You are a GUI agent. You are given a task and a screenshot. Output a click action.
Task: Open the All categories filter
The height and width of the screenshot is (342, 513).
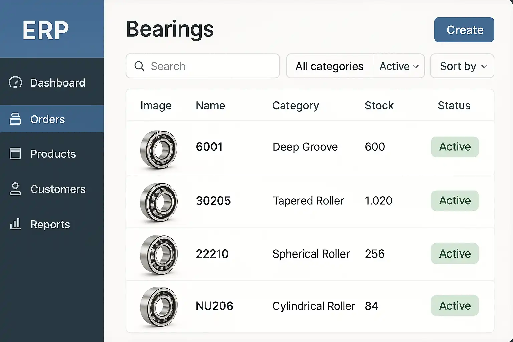(329, 66)
